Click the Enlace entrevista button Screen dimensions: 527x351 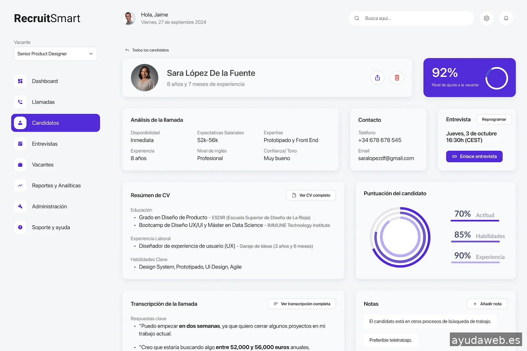click(474, 156)
